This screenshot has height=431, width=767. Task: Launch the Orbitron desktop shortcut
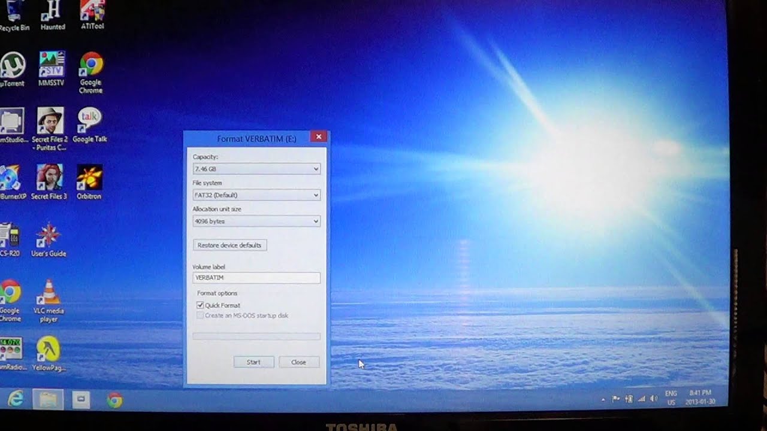89,182
